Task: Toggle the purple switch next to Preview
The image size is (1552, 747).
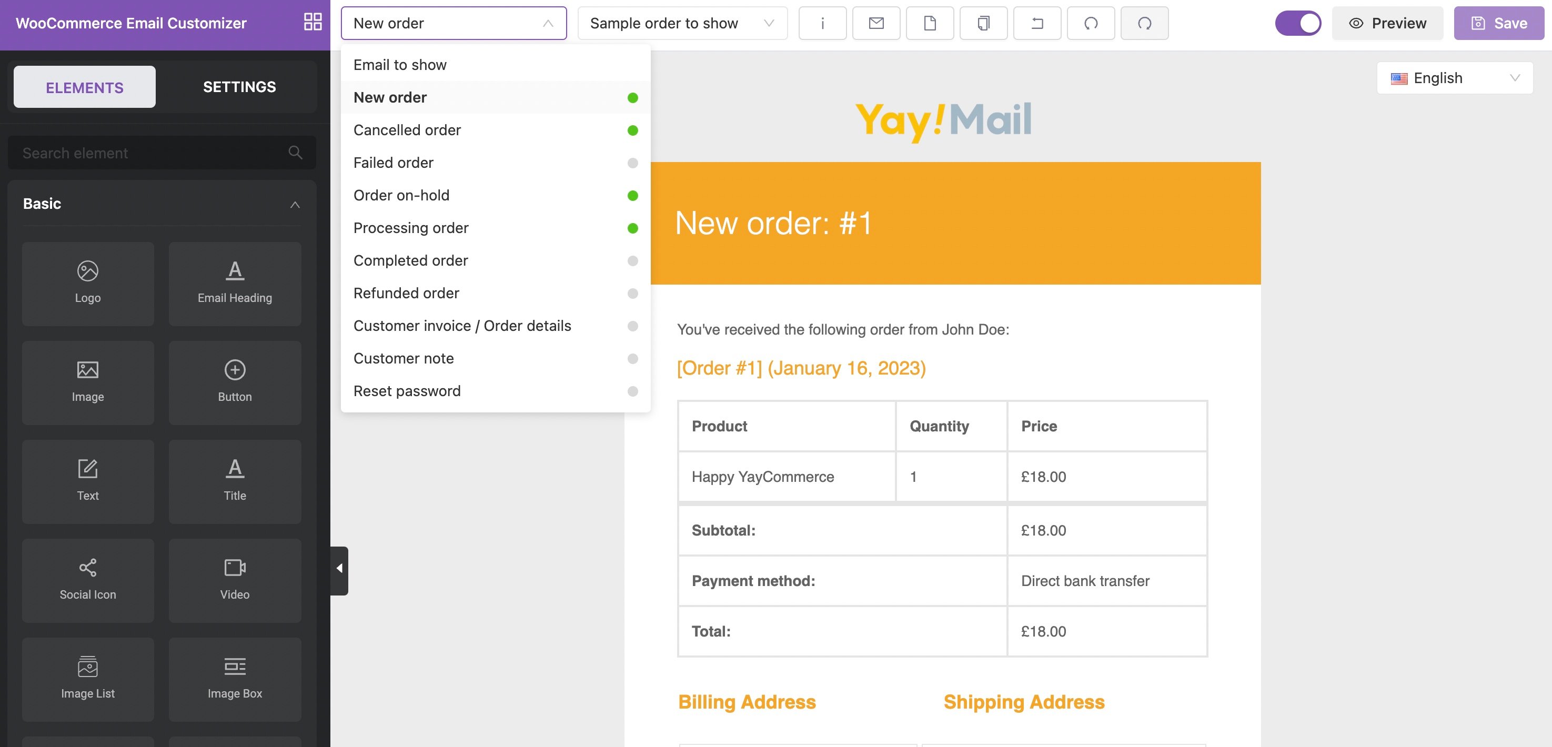Action: tap(1298, 23)
